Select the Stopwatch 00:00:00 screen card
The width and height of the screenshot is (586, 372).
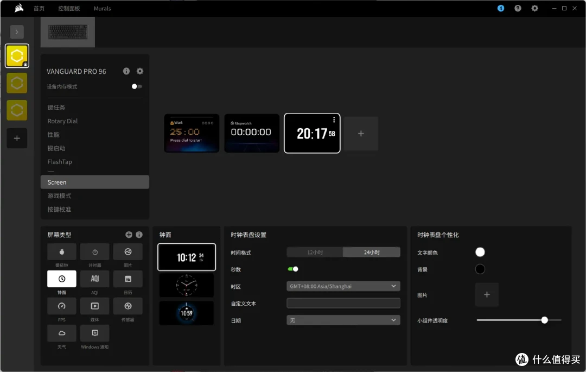tap(252, 133)
